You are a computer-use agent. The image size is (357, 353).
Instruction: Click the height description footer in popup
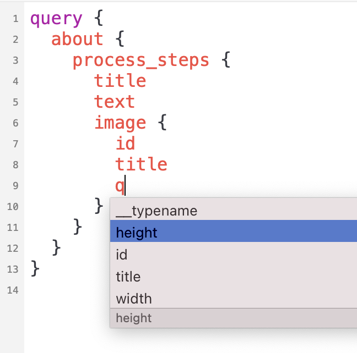(234, 318)
